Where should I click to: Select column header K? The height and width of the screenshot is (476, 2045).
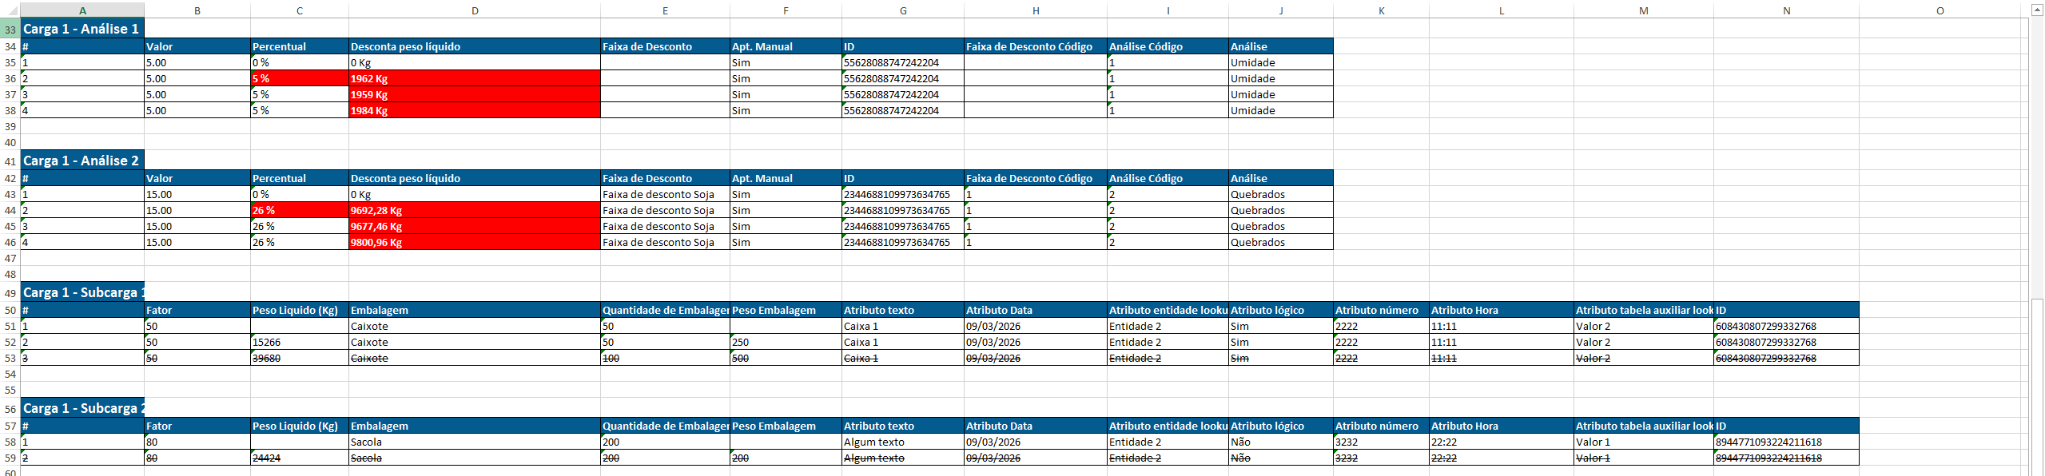(x=1381, y=10)
